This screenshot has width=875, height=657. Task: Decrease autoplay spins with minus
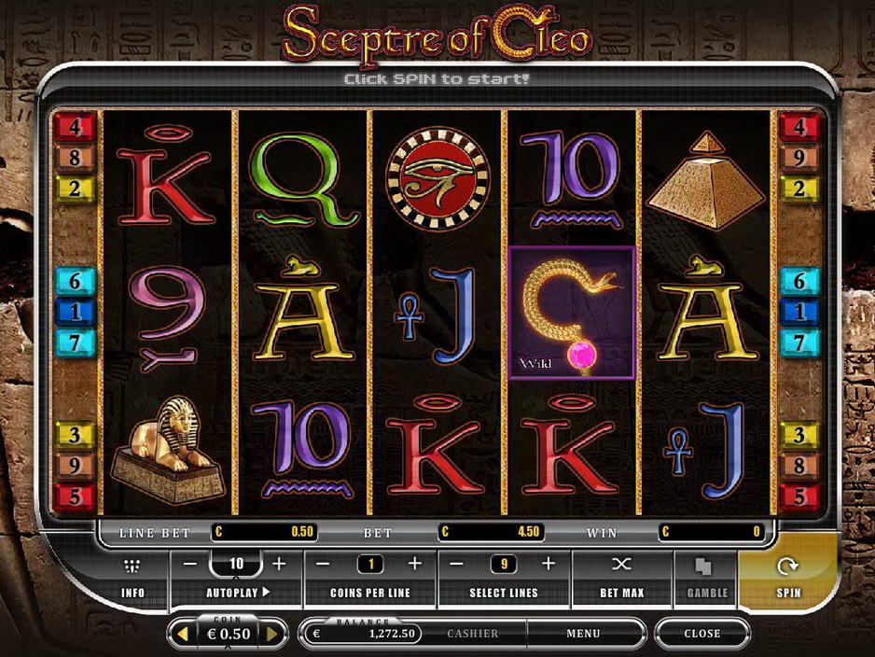pyautogui.click(x=189, y=564)
